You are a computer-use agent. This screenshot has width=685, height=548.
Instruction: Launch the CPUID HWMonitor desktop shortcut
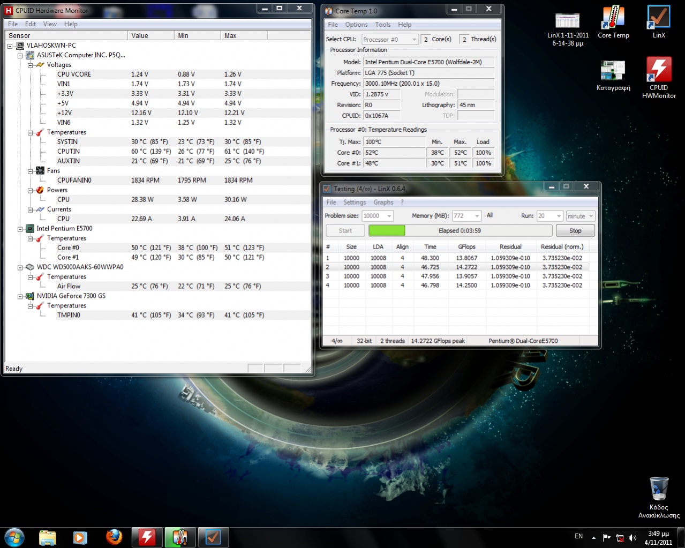coord(659,78)
